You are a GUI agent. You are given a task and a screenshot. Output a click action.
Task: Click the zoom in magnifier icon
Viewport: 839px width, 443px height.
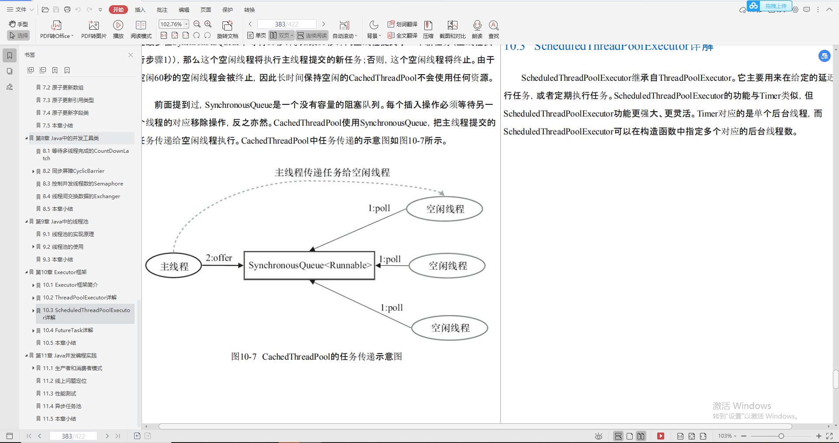208,24
